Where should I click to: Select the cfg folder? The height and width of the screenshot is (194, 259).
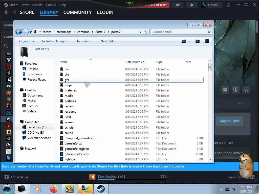131,75
